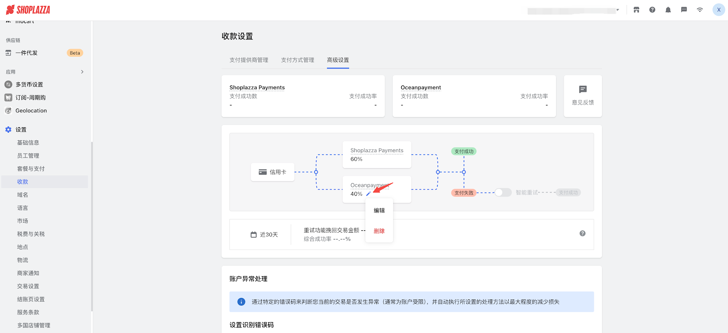This screenshot has height=333, width=728.
Task: Open the 意见反馈 feedback button
Action: [x=583, y=96]
